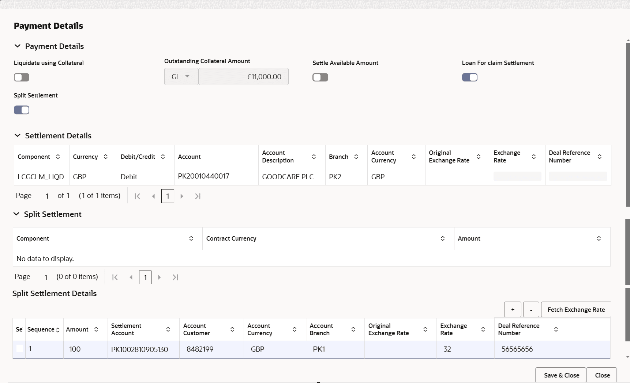Sort the Account Currency column

(414, 157)
